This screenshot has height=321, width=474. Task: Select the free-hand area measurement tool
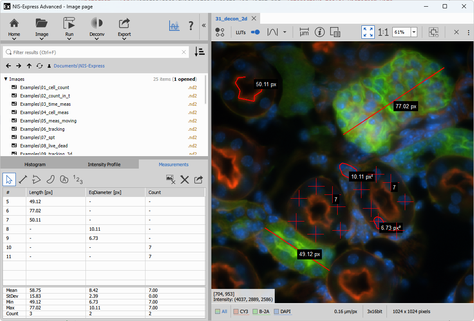point(50,179)
